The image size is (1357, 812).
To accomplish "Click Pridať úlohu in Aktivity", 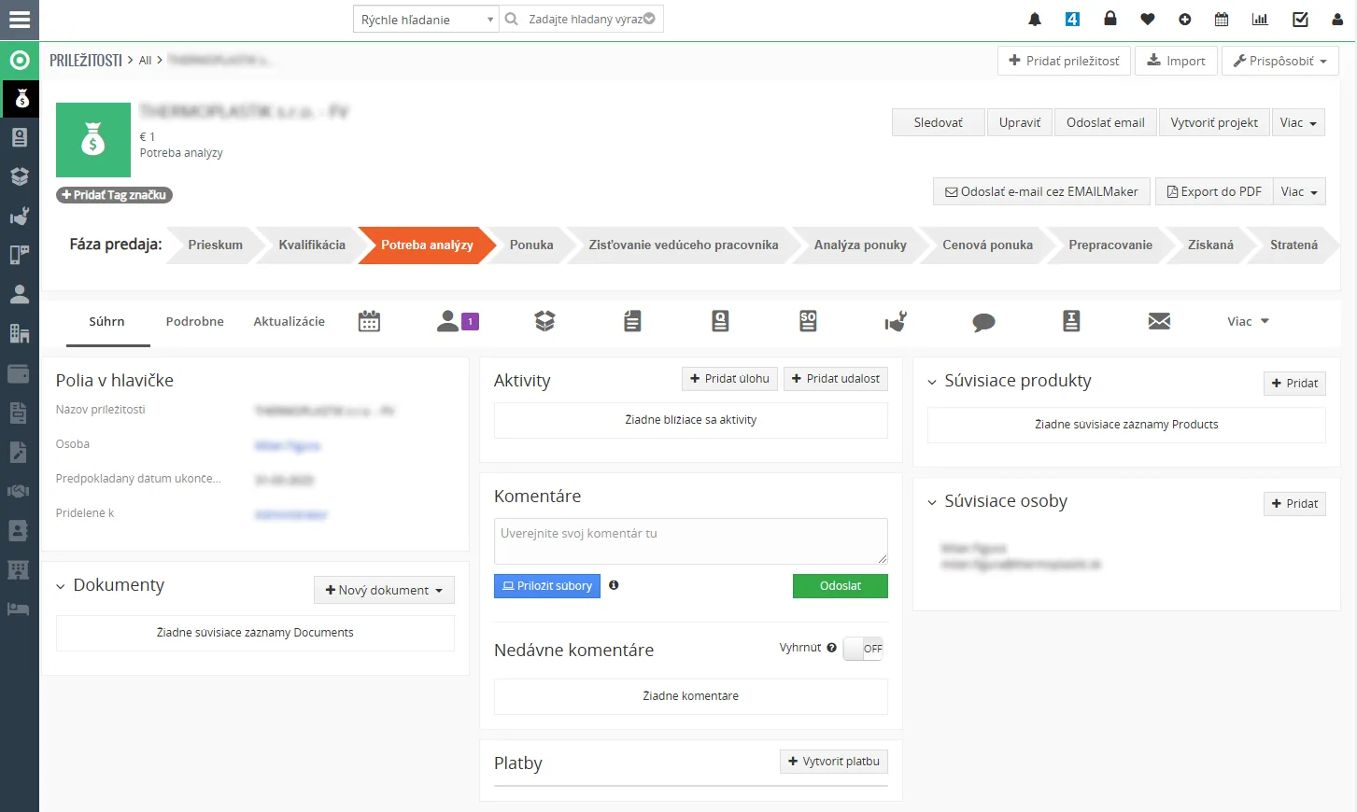I will (729, 379).
